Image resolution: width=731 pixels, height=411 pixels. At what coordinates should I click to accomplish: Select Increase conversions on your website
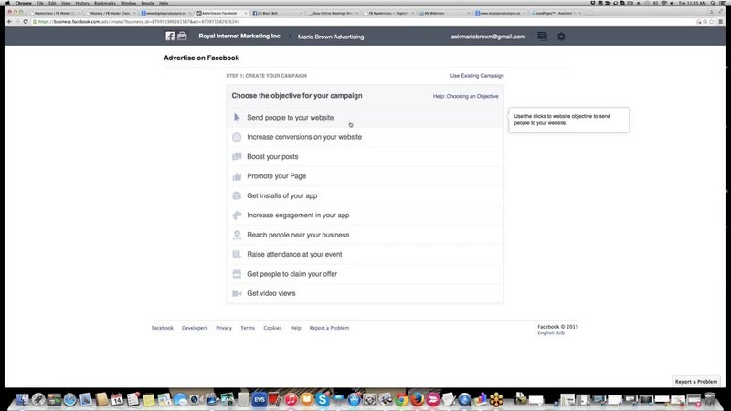pos(365,137)
